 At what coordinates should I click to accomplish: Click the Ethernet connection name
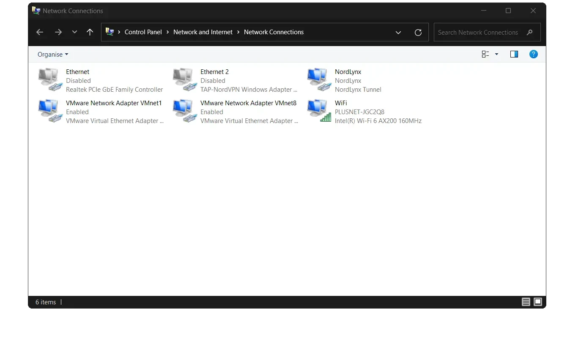[x=78, y=72]
